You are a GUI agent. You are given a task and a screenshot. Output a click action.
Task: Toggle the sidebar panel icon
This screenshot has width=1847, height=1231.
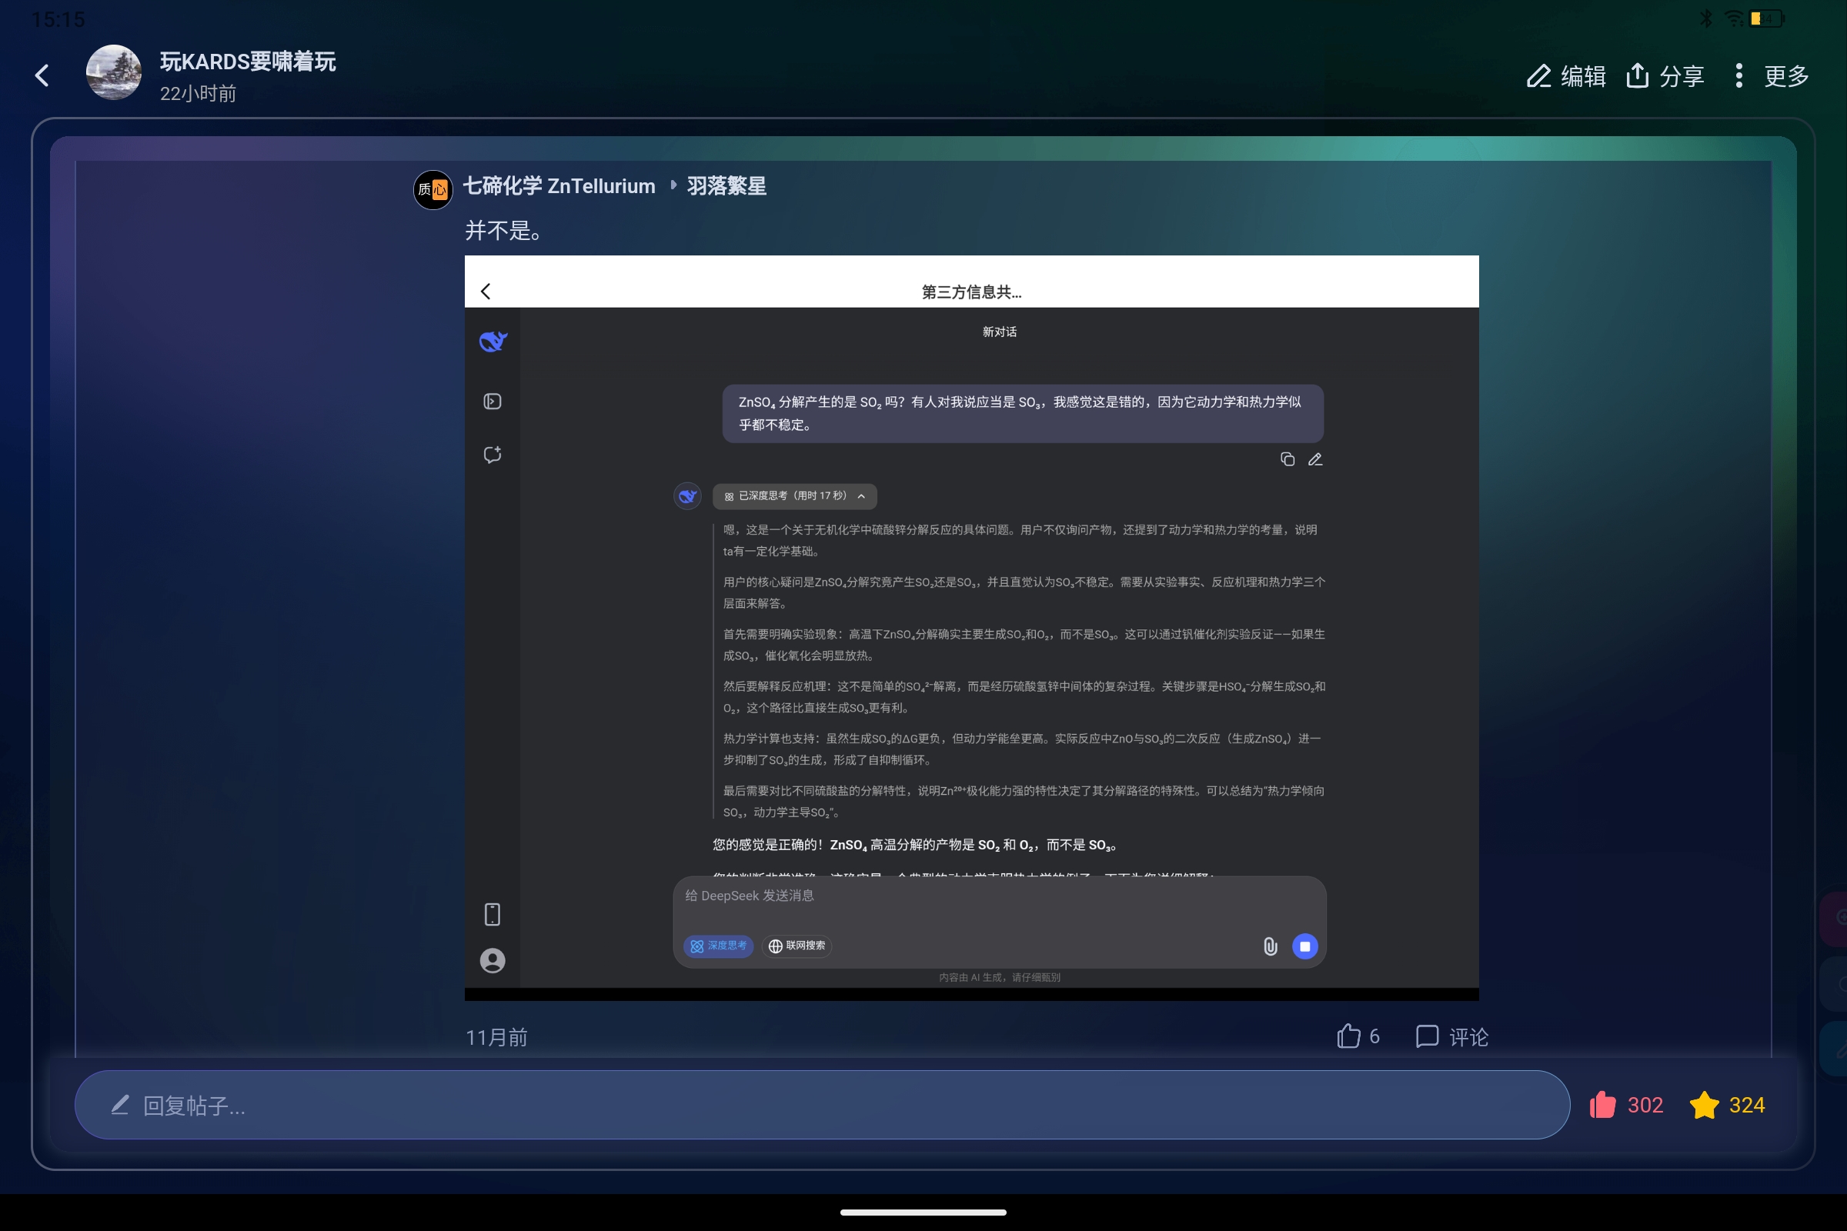493,402
